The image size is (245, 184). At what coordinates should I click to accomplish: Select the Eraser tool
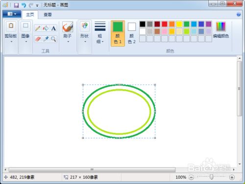[x=38, y=39]
